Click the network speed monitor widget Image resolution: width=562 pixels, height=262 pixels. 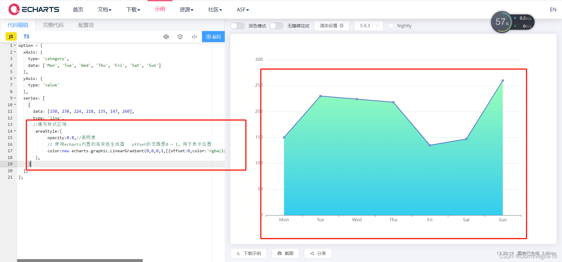[513, 22]
